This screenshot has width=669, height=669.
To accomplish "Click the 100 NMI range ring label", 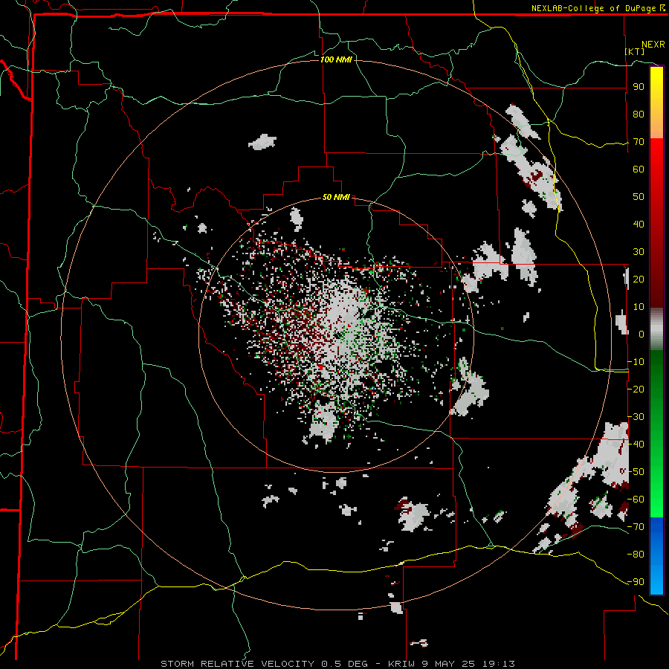I will (x=336, y=59).
